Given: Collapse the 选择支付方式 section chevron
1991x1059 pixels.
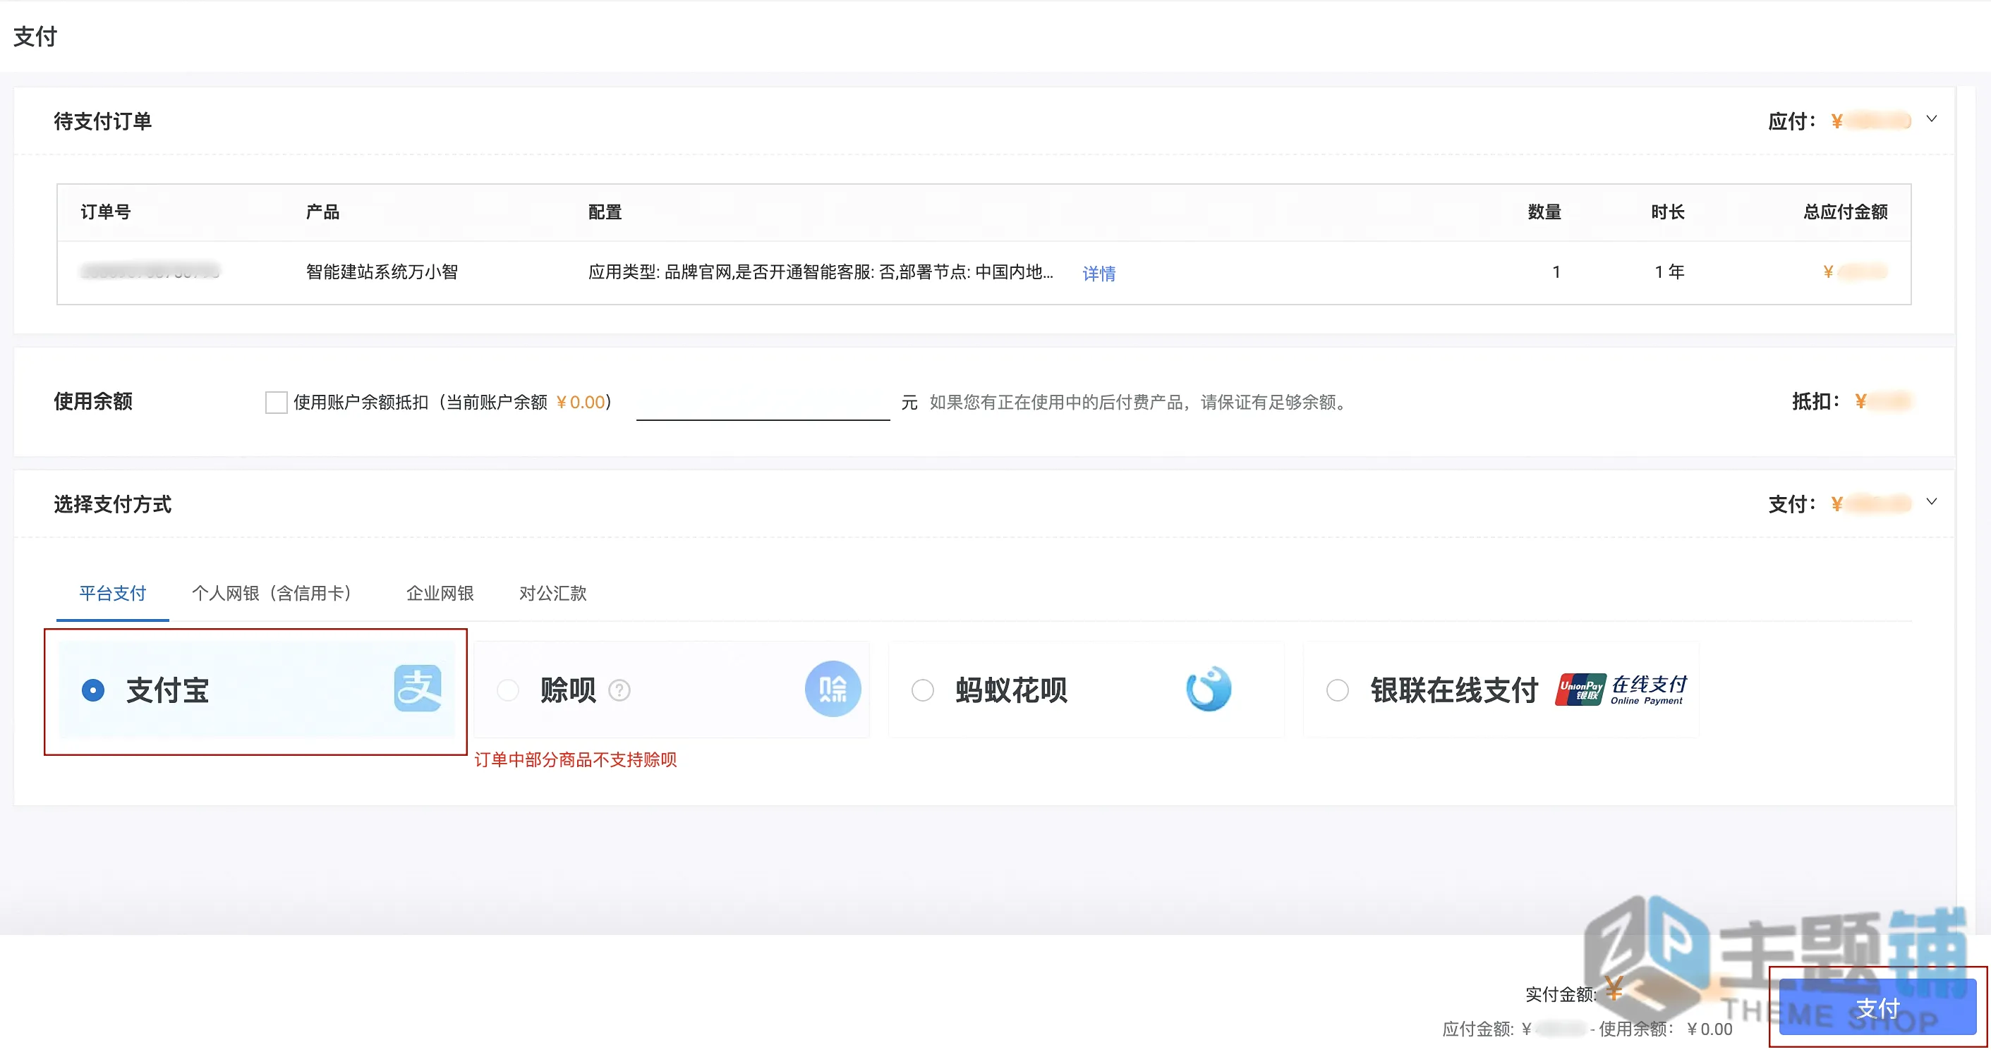Looking at the screenshot, I should coord(1932,502).
